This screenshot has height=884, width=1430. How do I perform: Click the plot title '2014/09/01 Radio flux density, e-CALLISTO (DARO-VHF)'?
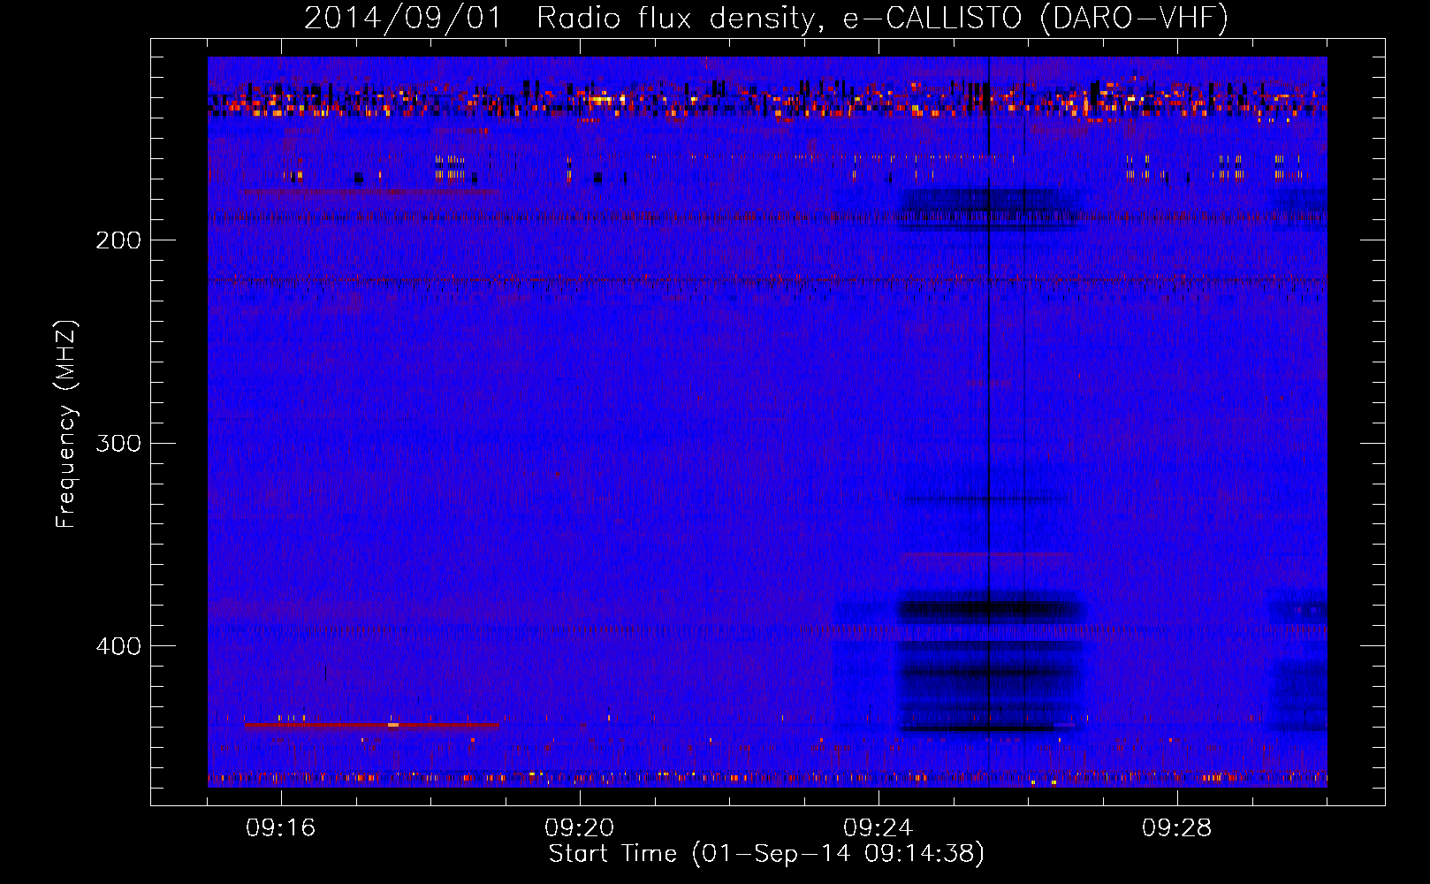pyautogui.click(x=766, y=18)
